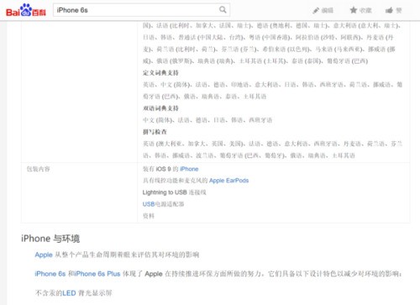Click the magnifier search icon

[x=223, y=10]
